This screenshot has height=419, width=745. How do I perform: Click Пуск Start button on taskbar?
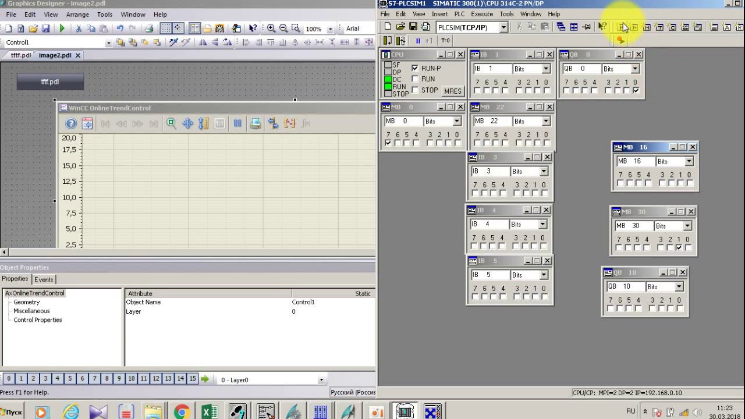pos(10,411)
